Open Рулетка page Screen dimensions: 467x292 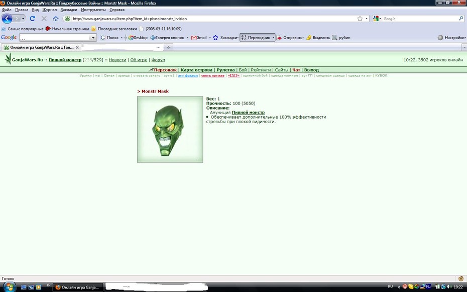tap(225, 70)
